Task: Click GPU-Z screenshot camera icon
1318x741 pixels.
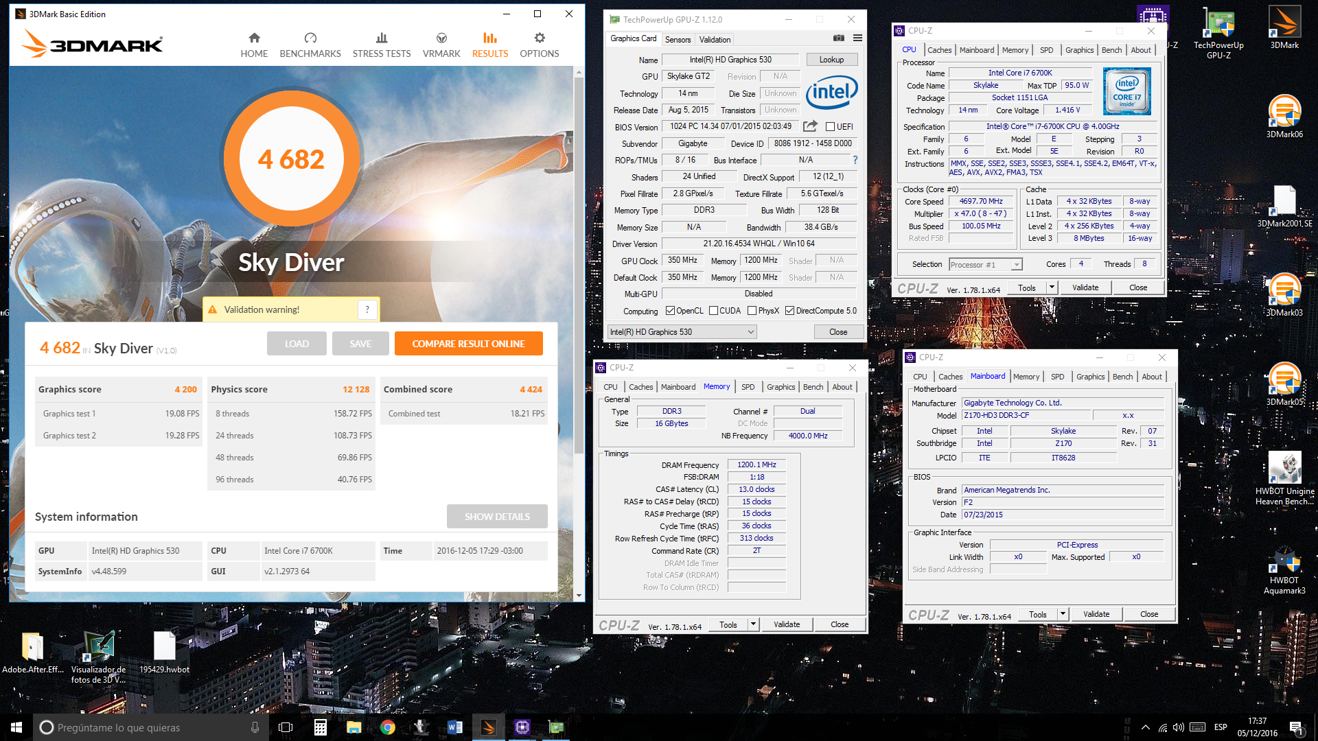Action: (x=839, y=38)
